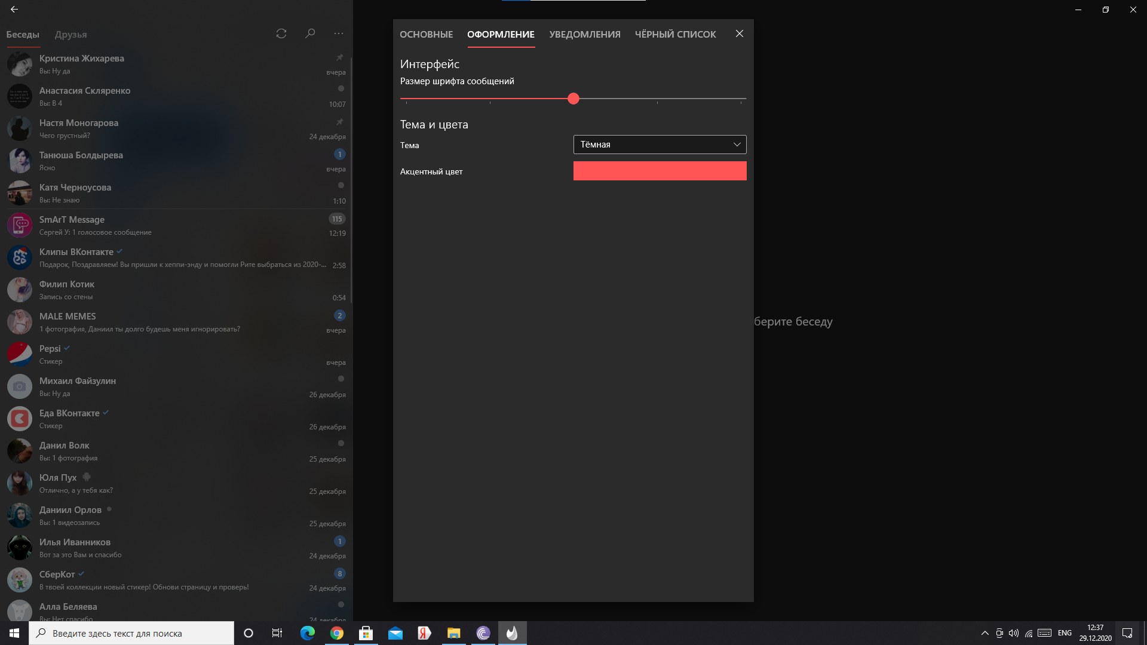Click the message font size slider handle
Image resolution: width=1147 pixels, height=645 pixels.
click(573, 99)
